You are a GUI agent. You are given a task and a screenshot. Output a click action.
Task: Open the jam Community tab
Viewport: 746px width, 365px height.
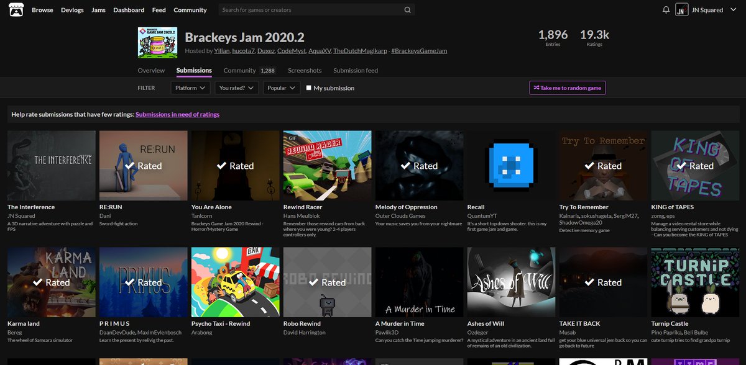249,70
